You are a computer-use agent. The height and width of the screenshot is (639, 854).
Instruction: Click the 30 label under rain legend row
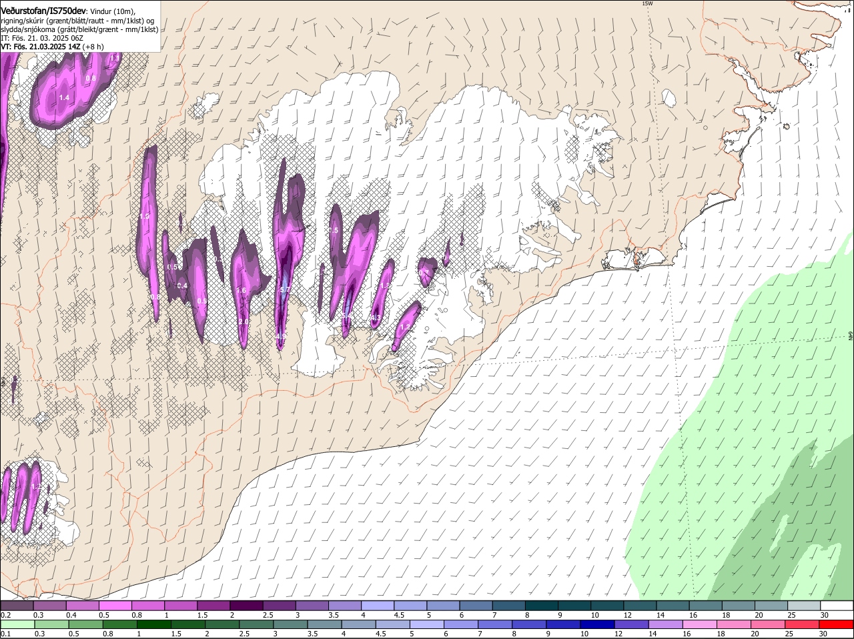click(x=825, y=634)
